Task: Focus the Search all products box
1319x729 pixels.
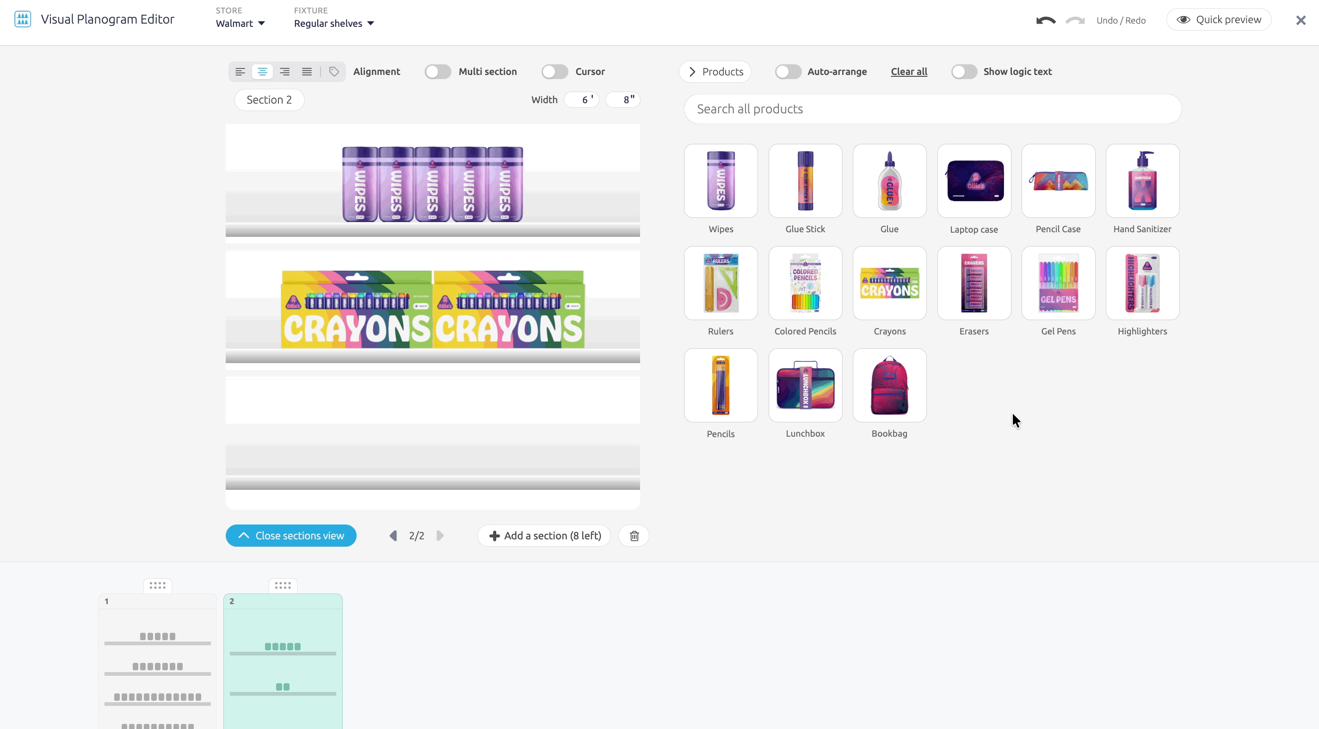Action: click(x=933, y=109)
